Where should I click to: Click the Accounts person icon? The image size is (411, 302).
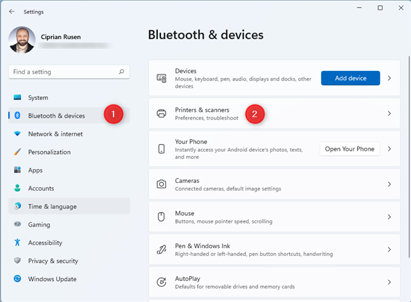point(17,188)
